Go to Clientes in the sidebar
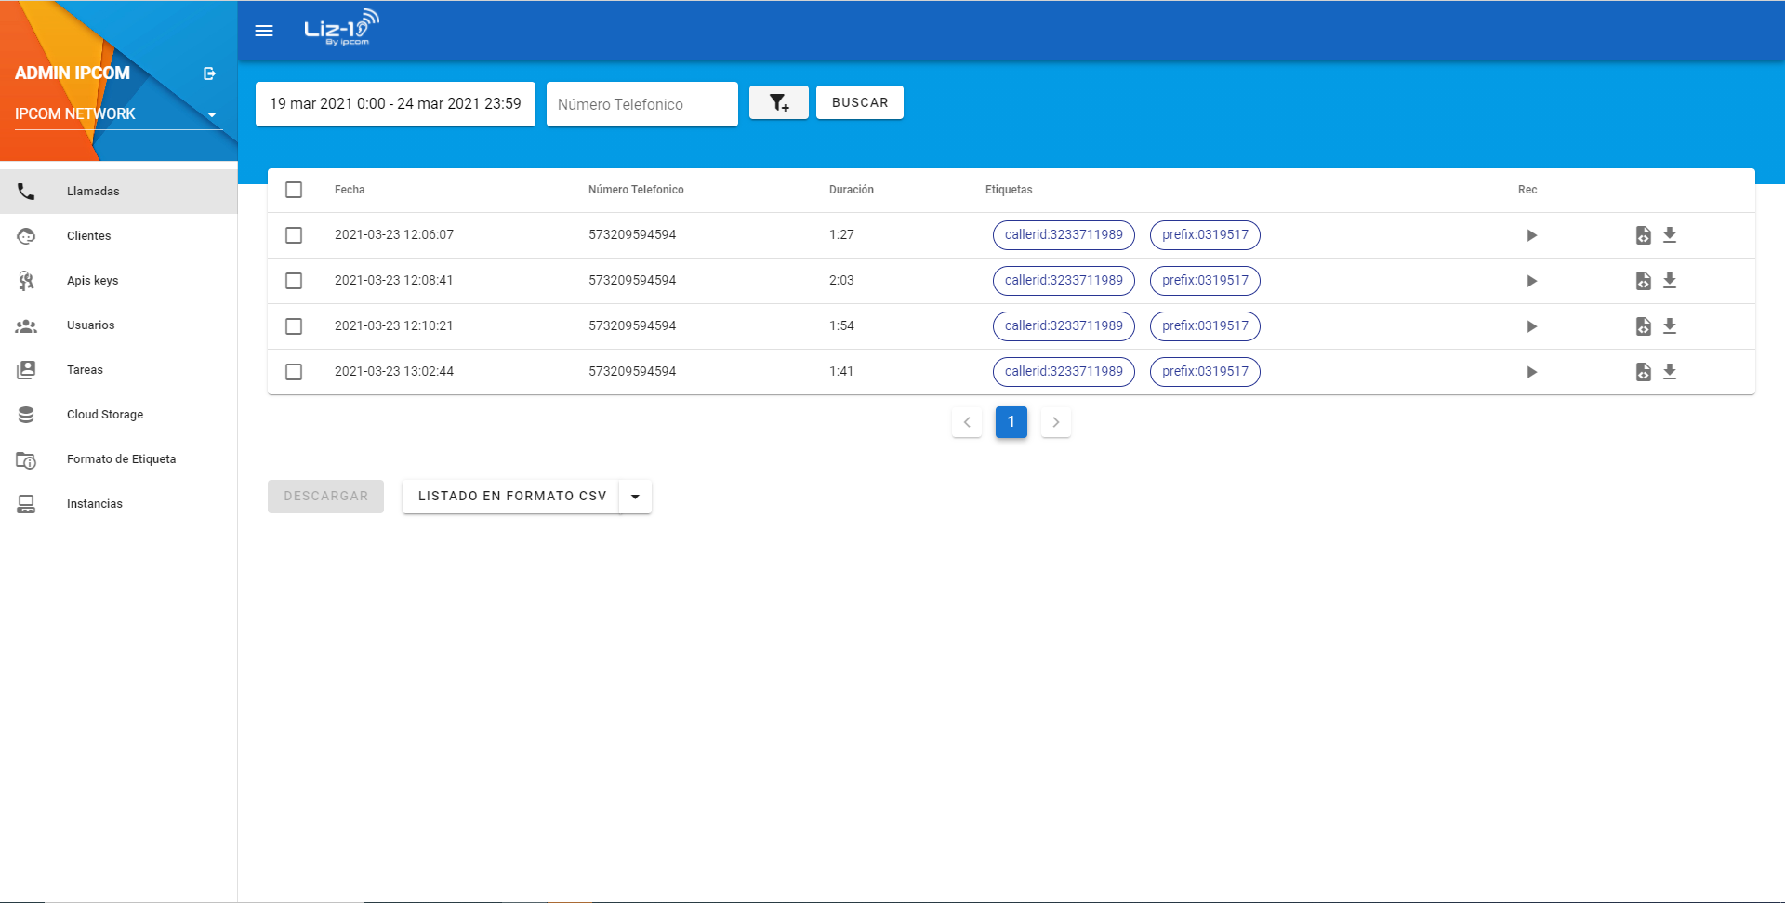1785x903 pixels. pyautogui.click(x=119, y=236)
